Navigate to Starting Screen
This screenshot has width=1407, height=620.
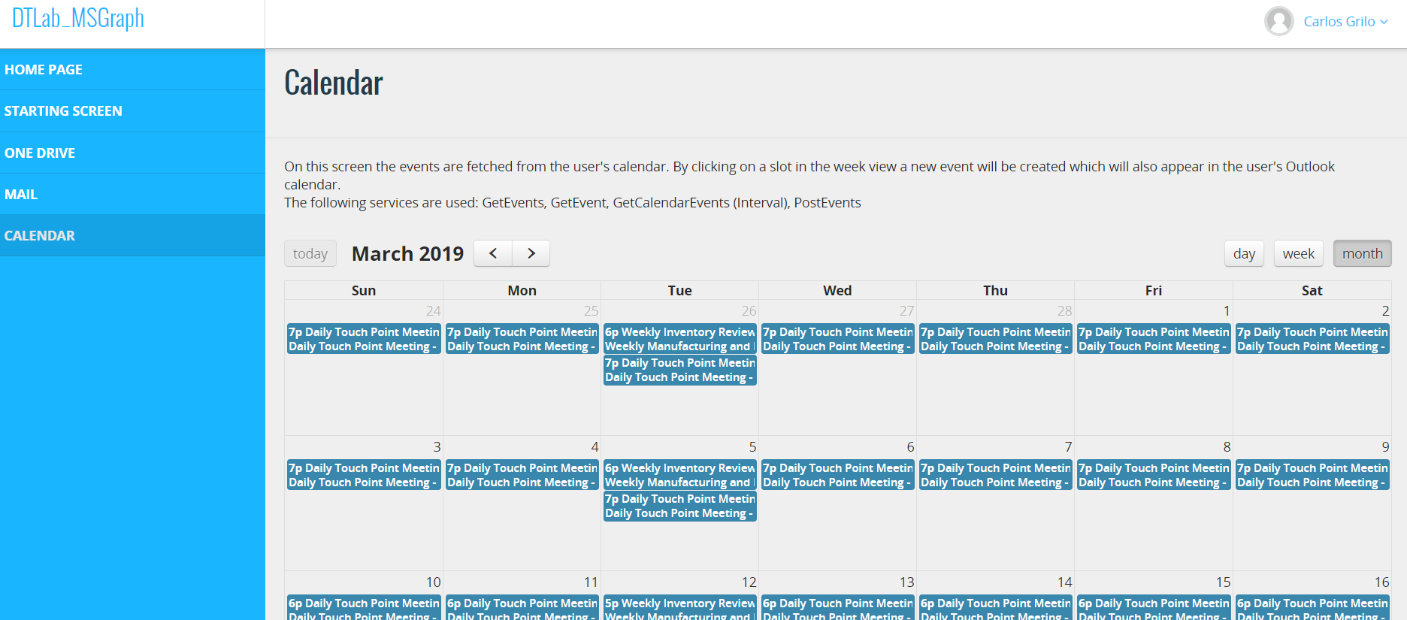pos(63,111)
